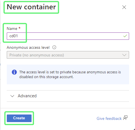
Task: Click the cd01 text in the Name field
Action: tap(14, 36)
